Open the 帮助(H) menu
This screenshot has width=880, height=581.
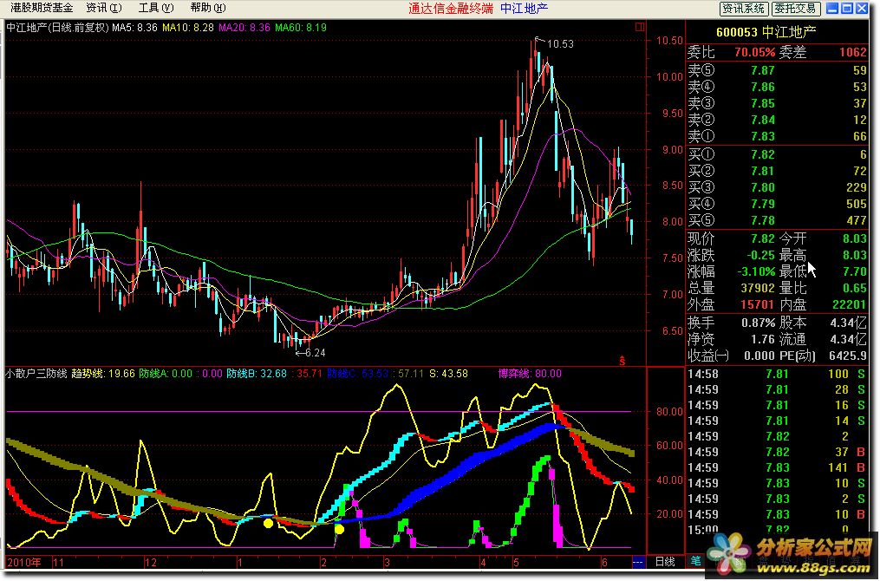208,8
